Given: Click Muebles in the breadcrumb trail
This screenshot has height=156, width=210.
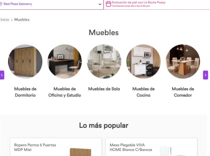Looking at the screenshot, I should [22, 20].
